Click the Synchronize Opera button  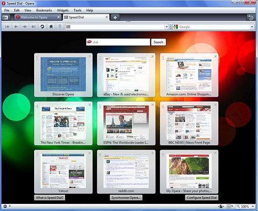click(x=126, y=197)
